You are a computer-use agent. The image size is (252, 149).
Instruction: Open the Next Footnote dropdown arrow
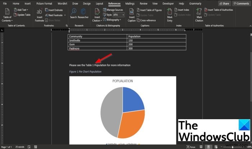[x=65, y=15]
